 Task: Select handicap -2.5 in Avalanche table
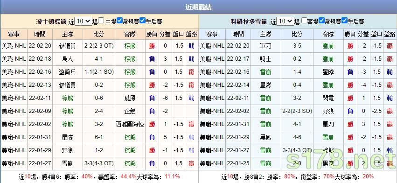[377, 111]
